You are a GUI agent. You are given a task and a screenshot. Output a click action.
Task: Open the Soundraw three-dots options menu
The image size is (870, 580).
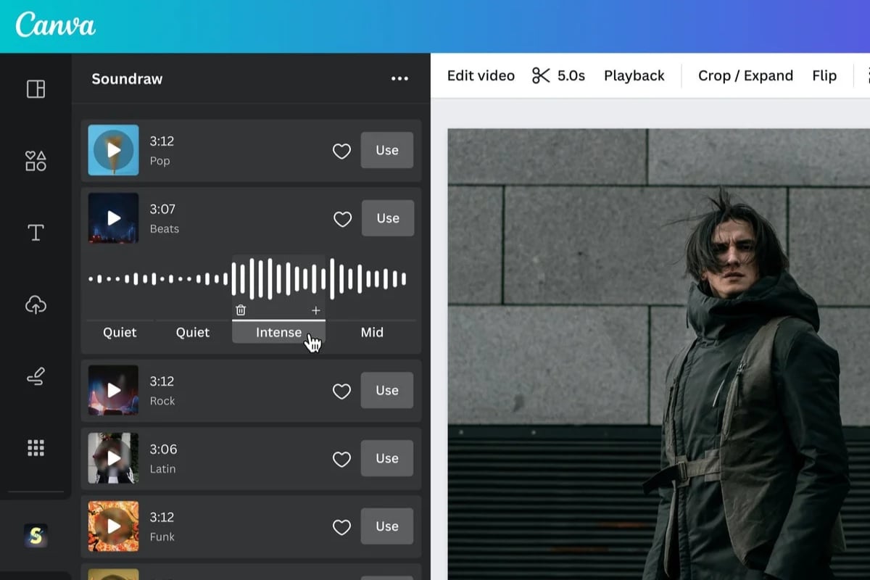399,79
